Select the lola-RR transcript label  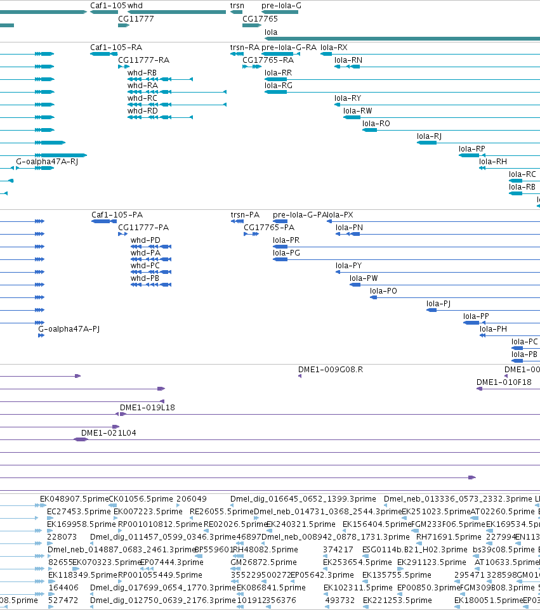pyautogui.click(x=278, y=73)
